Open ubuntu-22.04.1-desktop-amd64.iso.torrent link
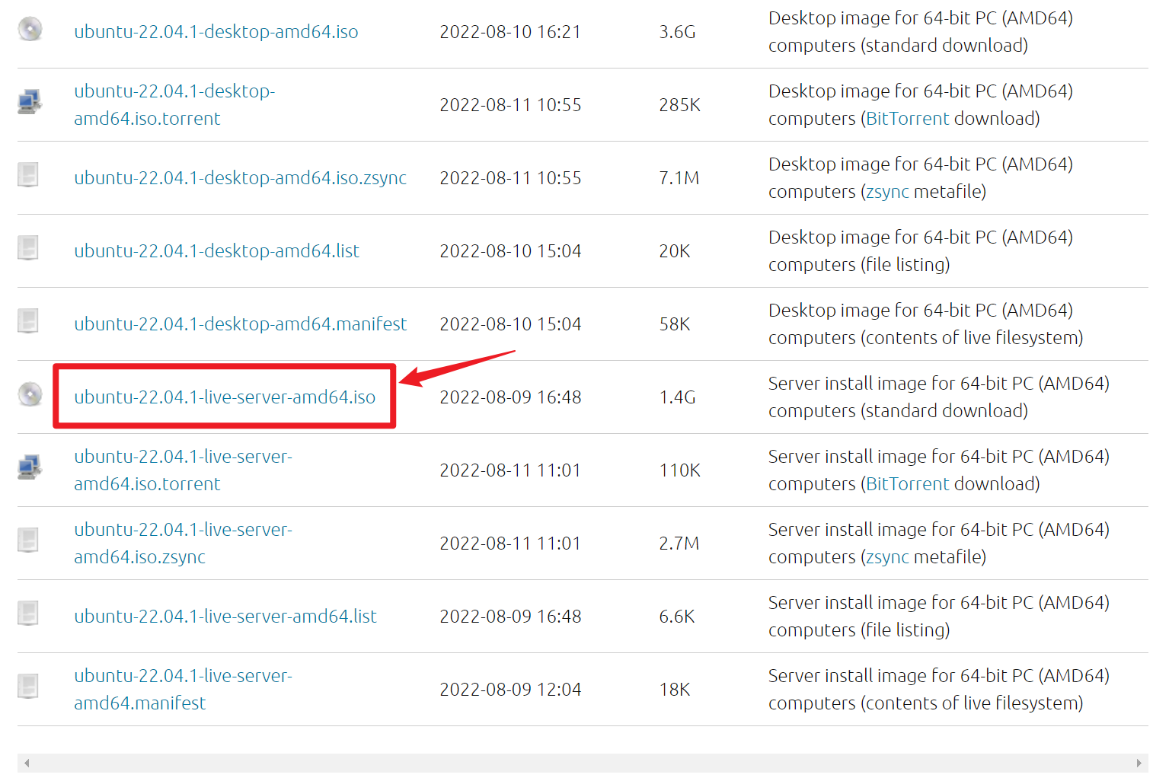 [174, 105]
